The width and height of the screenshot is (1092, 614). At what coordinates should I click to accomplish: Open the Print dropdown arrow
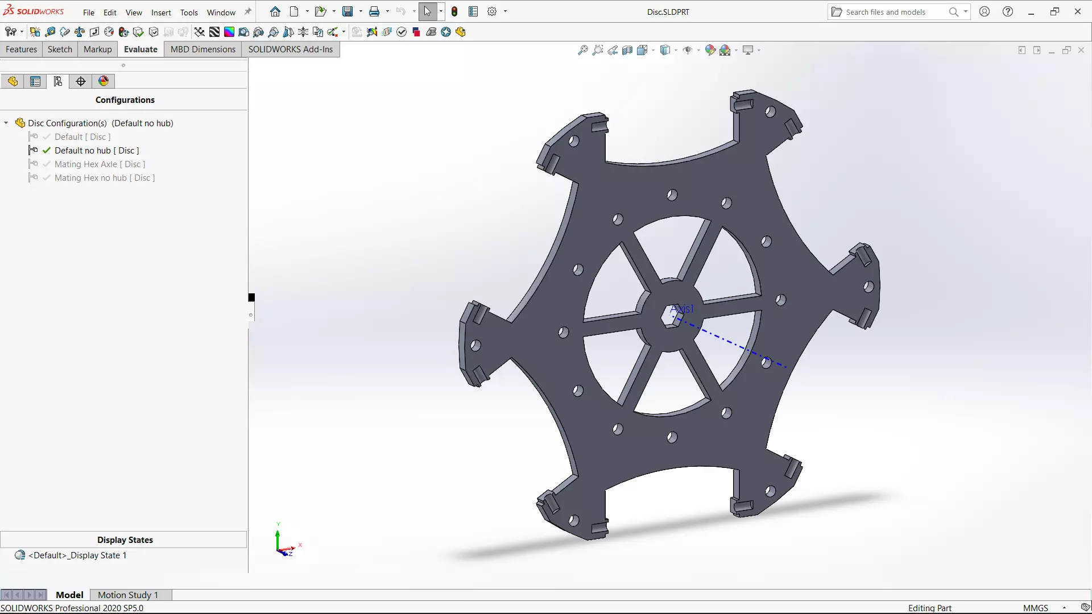coord(387,11)
